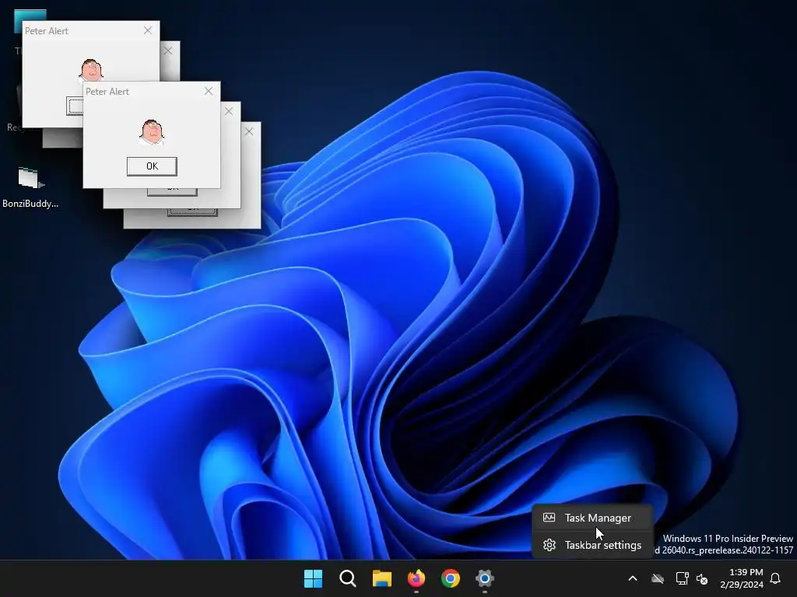Click the muted volume tray icon
The image size is (797, 597).
coord(702,578)
